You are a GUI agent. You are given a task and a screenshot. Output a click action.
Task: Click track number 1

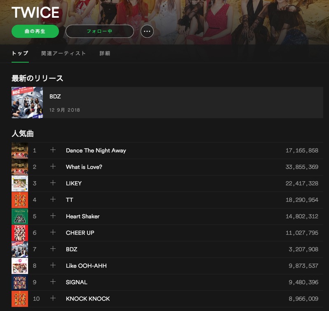click(x=35, y=150)
